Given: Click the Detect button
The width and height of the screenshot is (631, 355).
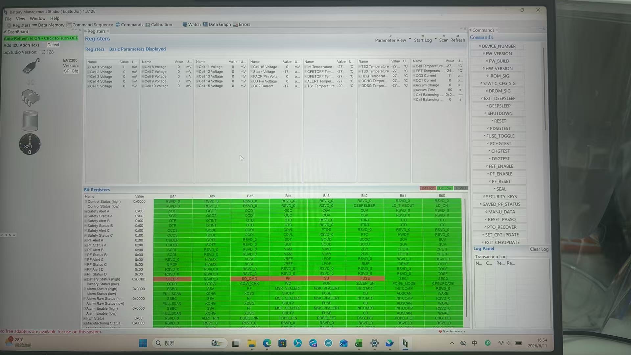Looking at the screenshot, I should 53,45.
